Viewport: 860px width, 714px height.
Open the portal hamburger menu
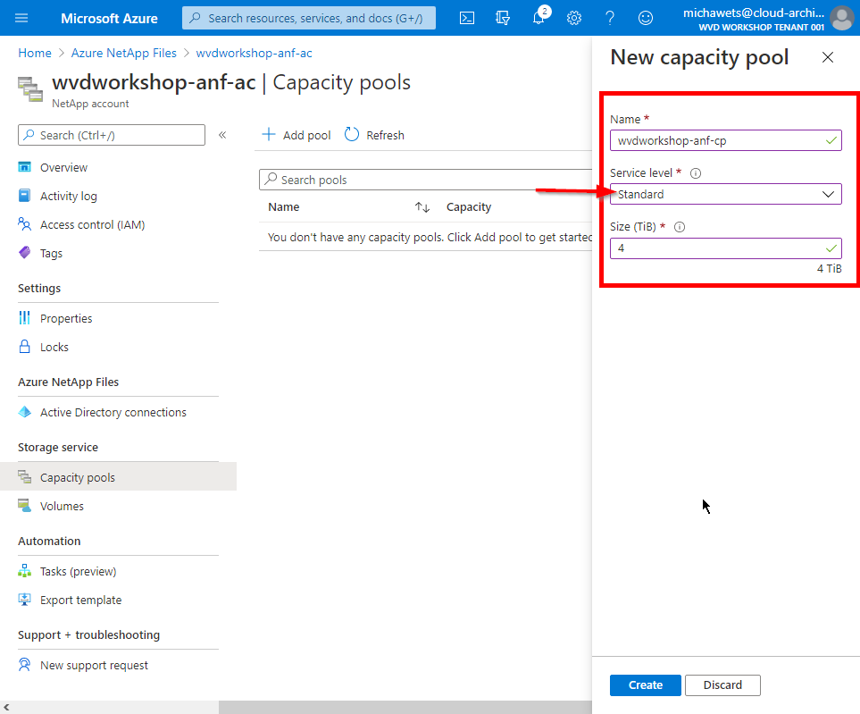(21, 18)
